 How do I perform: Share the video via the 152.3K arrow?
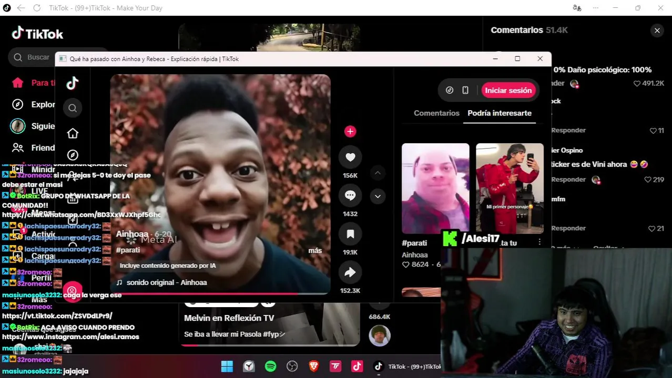click(350, 272)
